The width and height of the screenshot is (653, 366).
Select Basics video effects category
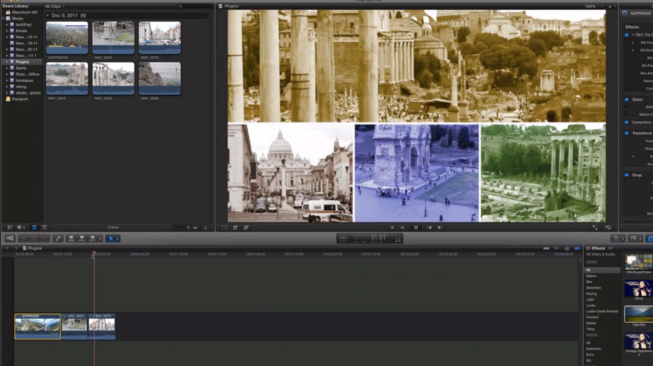click(x=592, y=276)
